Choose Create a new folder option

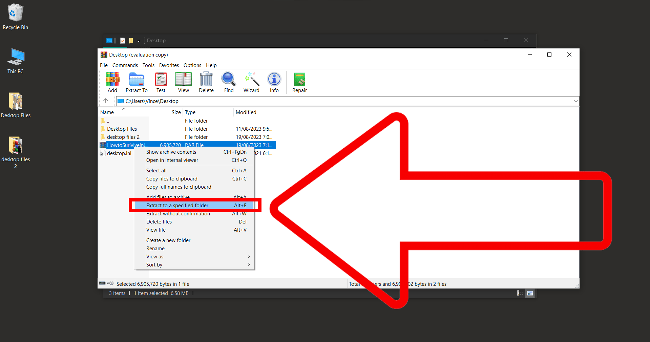168,240
